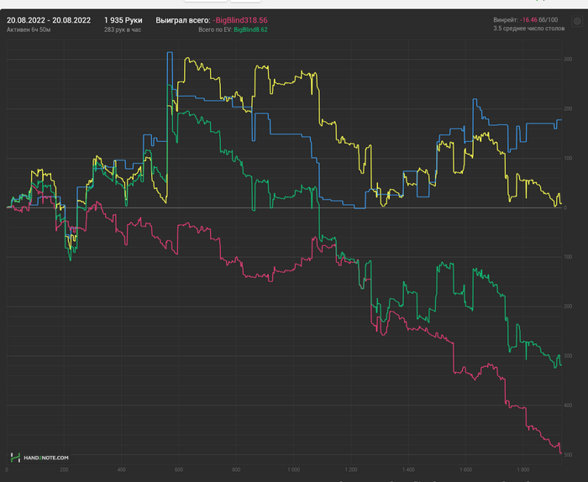This screenshot has height=482, width=588.
Task: Click the X-axis label 1 000
Action: click(294, 469)
